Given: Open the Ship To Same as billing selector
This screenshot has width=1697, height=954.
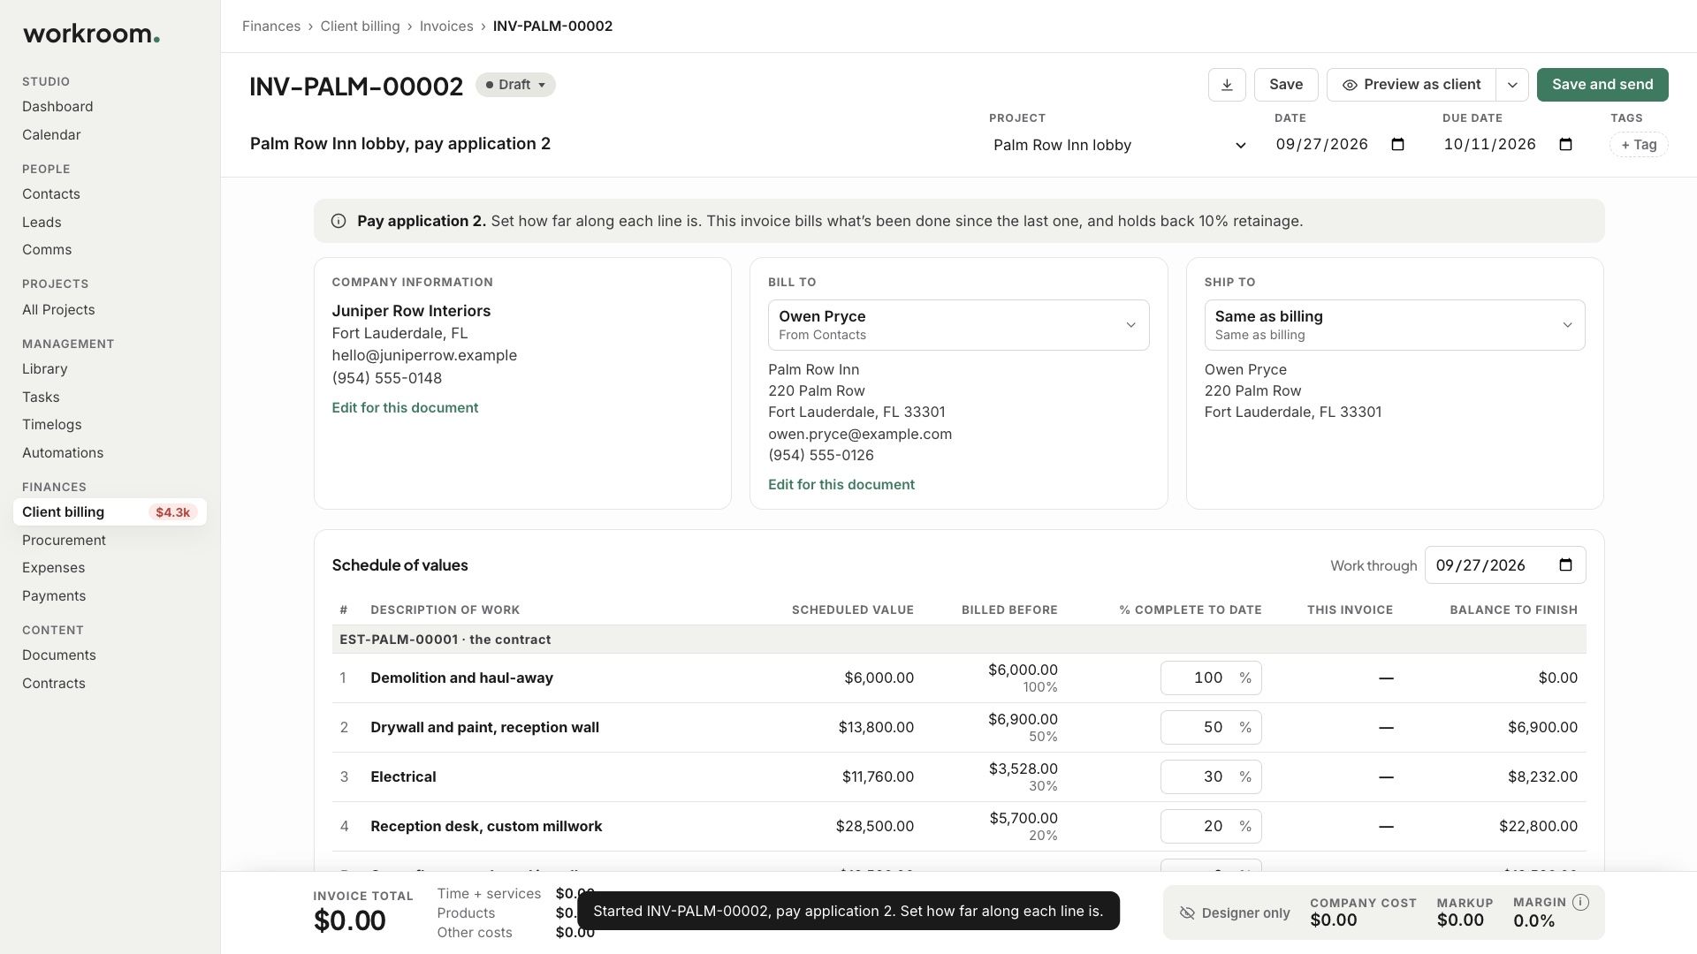Looking at the screenshot, I should [1395, 325].
